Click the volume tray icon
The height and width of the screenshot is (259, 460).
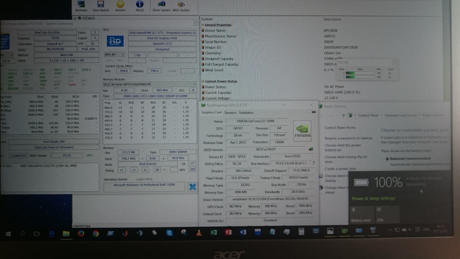click(x=410, y=229)
